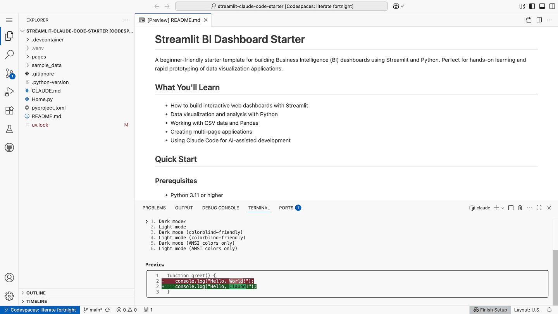
Task: Open the GitHub view in activity bar
Action: [9, 148]
